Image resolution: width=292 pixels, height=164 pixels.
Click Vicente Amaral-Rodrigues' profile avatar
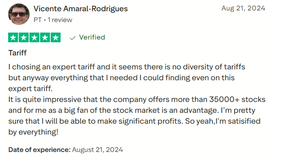click(19, 14)
